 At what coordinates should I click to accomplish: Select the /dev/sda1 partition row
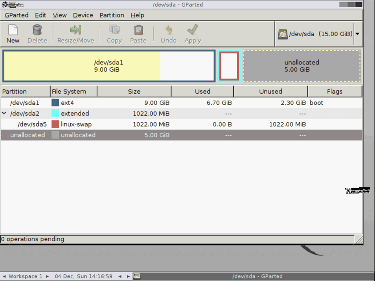(x=182, y=103)
